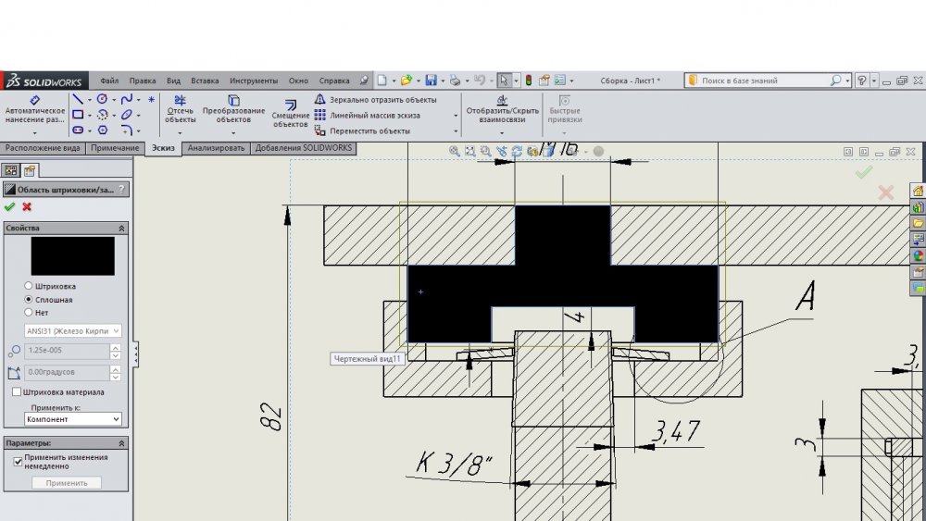The image size is (926, 521).
Task: Click Автоматическое нанесение размеров icon
Action: [35, 100]
